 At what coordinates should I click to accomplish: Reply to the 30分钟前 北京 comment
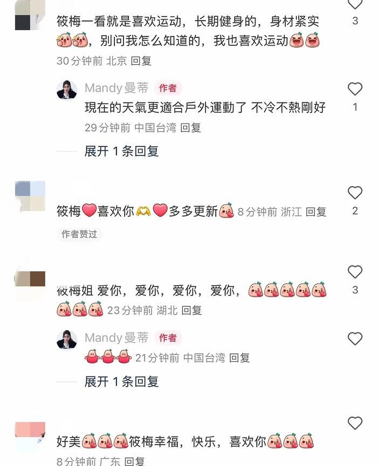(x=141, y=61)
